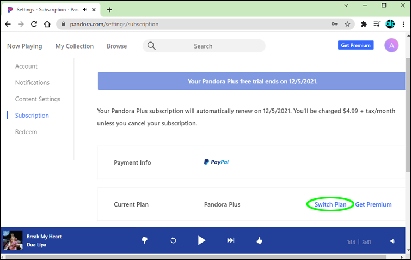Open Now Playing
Viewport: 411px width, 260px height.
pos(24,46)
